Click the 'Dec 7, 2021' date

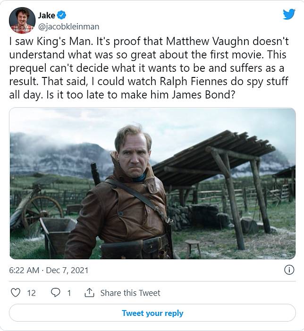click(x=67, y=271)
